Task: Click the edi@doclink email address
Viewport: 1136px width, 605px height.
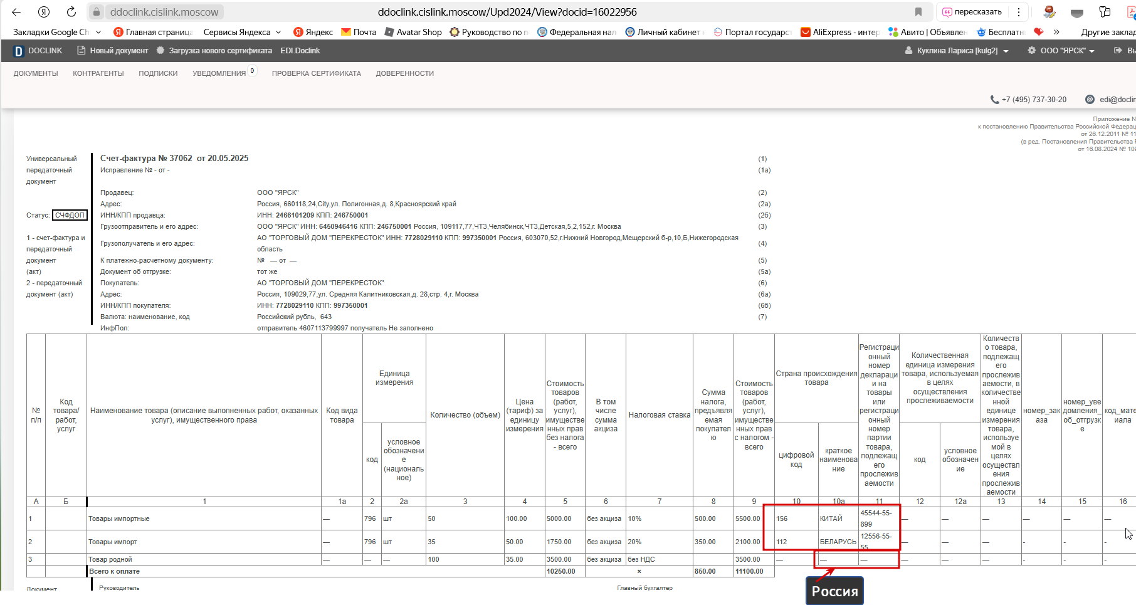Action: (1117, 100)
